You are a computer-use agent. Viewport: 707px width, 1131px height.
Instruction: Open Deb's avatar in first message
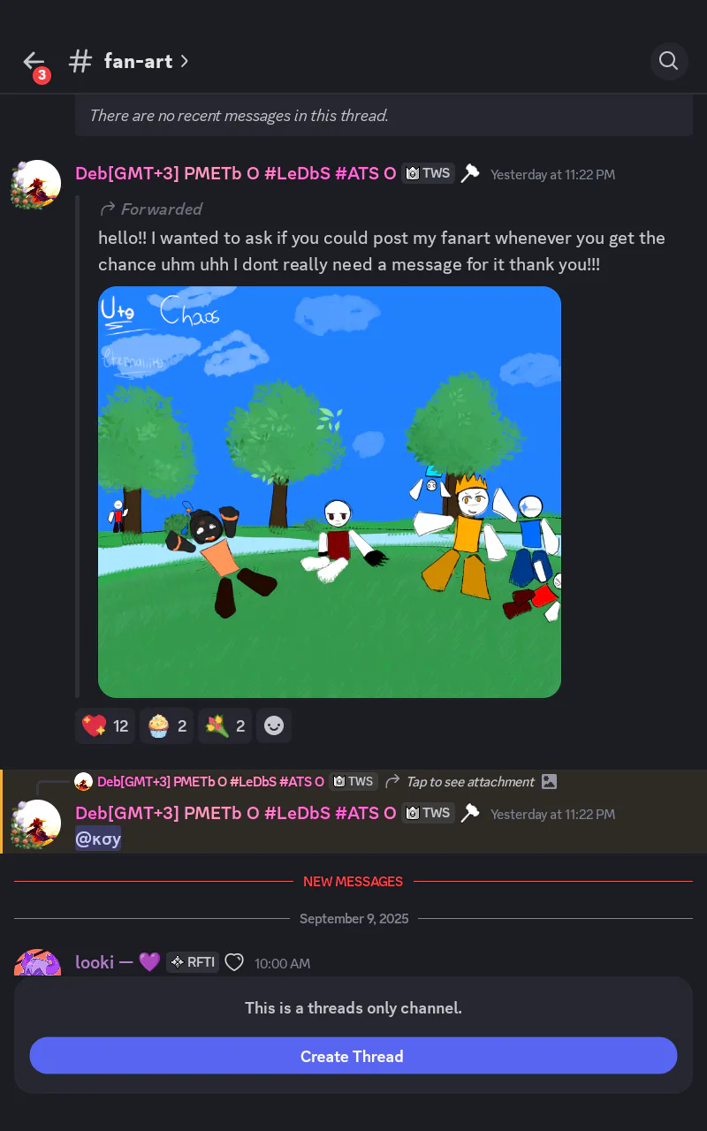(36, 185)
